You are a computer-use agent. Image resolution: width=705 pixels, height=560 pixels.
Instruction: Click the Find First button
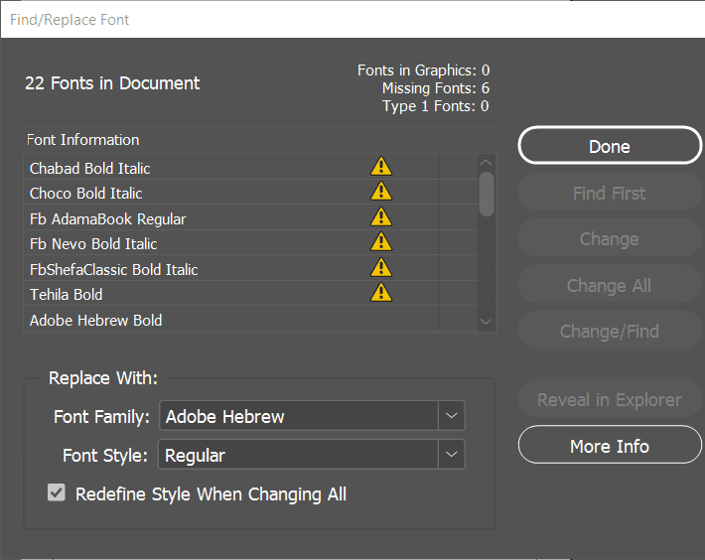[610, 193]
